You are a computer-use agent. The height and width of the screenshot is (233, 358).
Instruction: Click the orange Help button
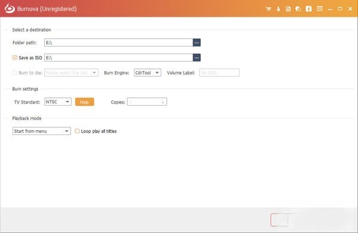[x=84, y=102]
